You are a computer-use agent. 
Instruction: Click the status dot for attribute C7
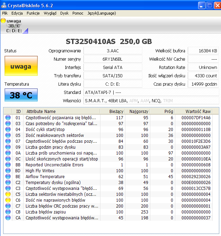pyautogui.click(x=8, y=206)
